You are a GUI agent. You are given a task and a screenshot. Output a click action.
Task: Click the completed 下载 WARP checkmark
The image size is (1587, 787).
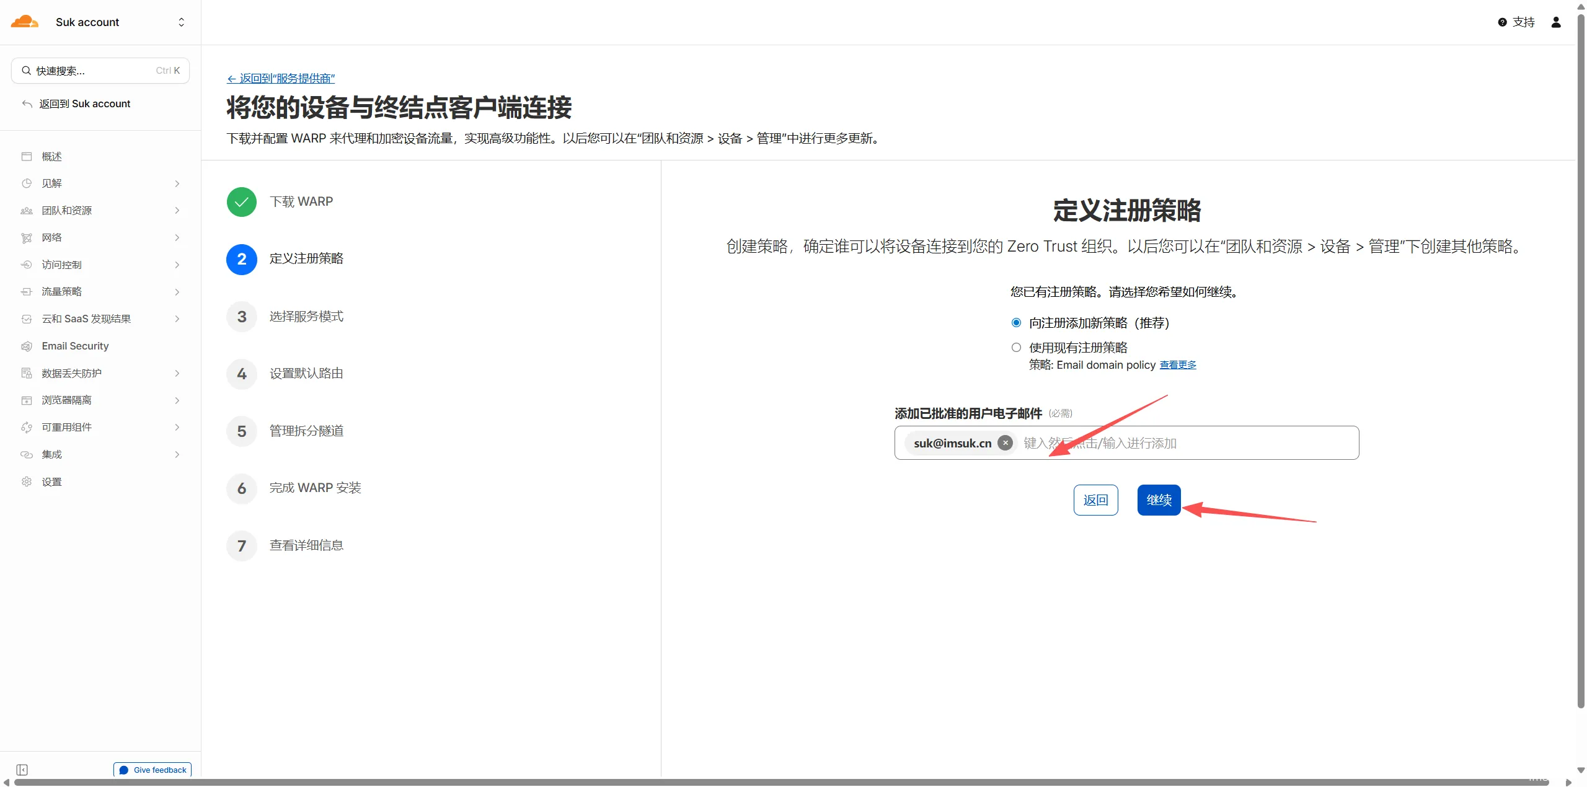[242, 202]
